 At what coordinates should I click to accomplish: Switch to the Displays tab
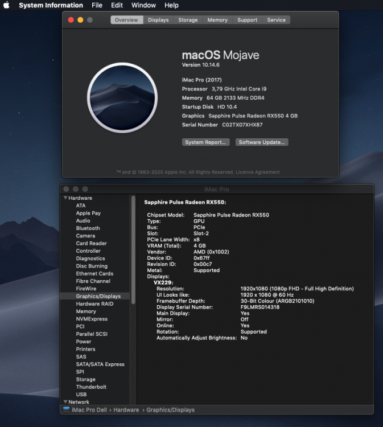click(x=158, y=20)
